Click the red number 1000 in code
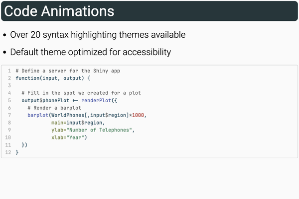The image size is (299, 199). [x=139, y=115]
